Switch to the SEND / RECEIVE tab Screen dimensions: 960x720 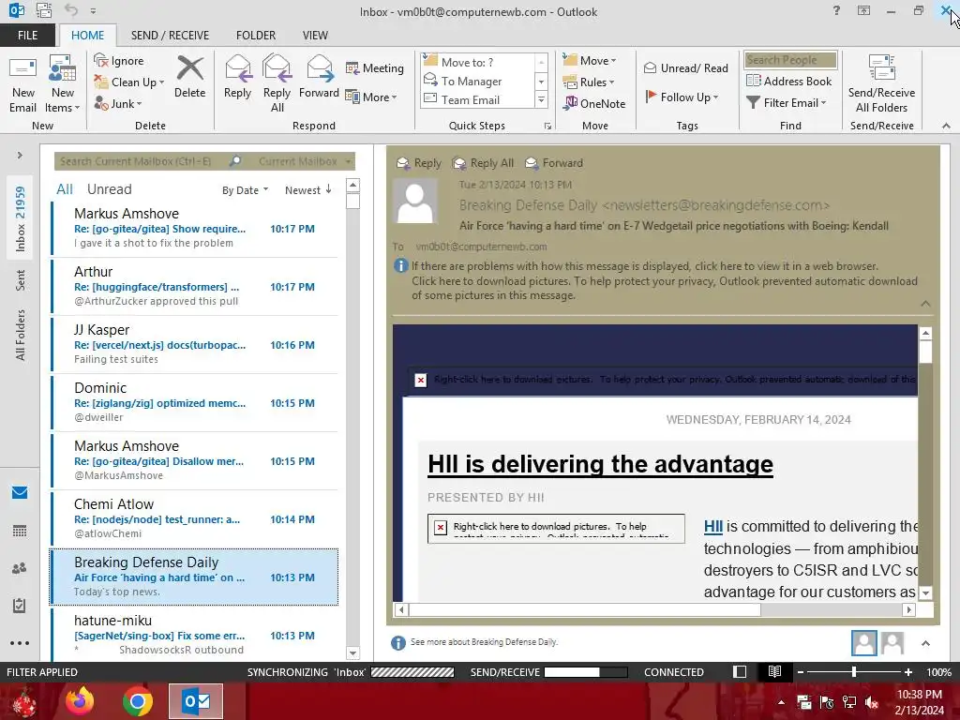pos(170,36)
